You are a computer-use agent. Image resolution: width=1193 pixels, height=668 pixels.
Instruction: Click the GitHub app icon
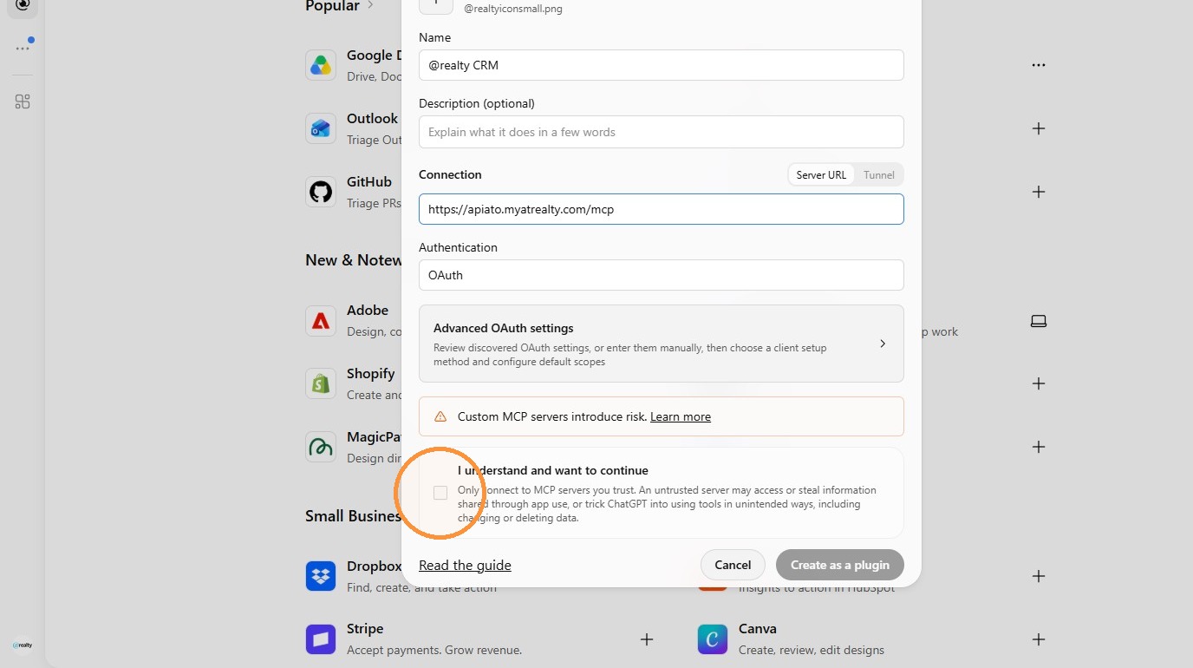(321, 192)
